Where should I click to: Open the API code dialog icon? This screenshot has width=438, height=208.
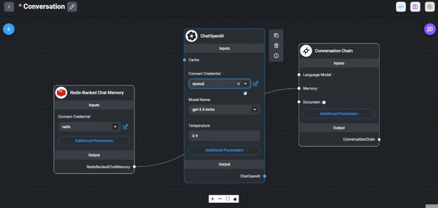coord(401,7)
